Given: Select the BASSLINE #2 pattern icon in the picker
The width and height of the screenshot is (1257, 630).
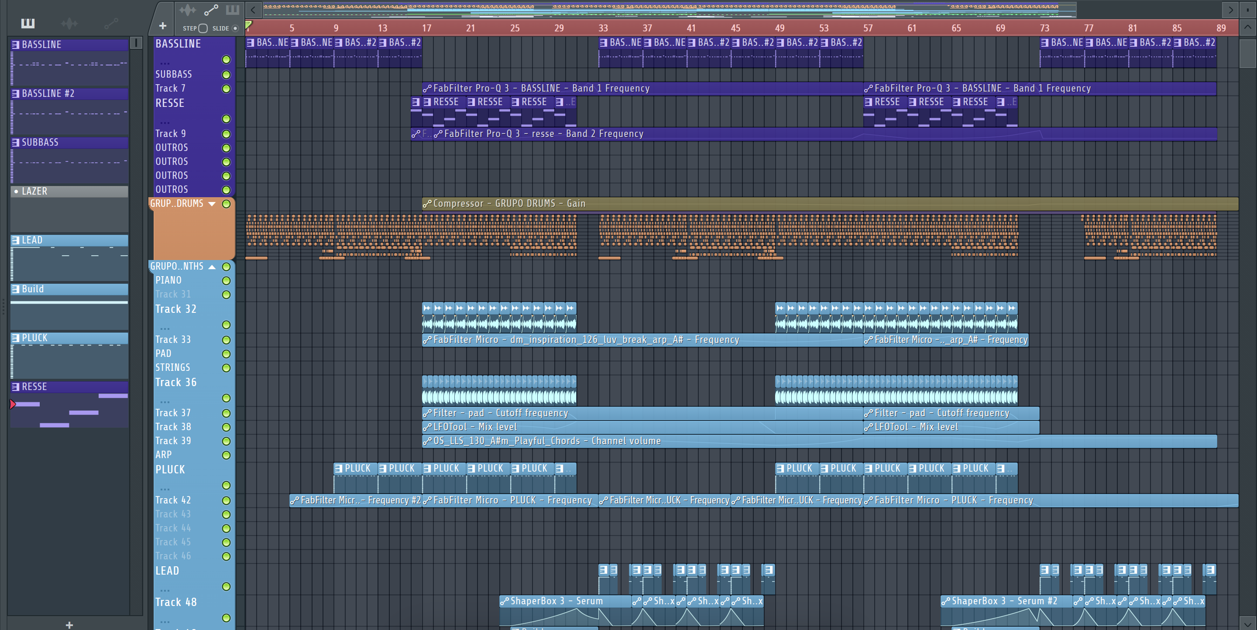Looking at the screenshot, I should [x=16, y=94].
